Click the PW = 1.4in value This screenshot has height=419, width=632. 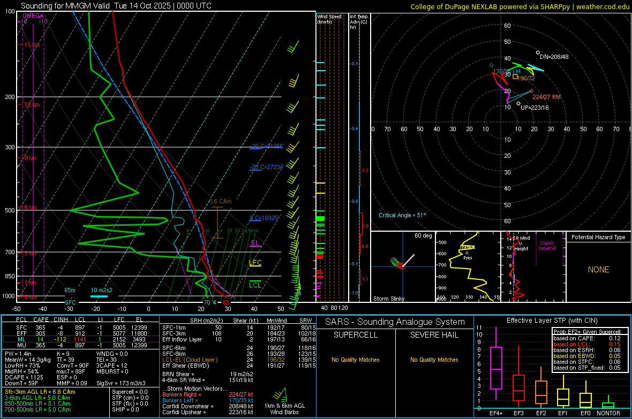(18, 354)
